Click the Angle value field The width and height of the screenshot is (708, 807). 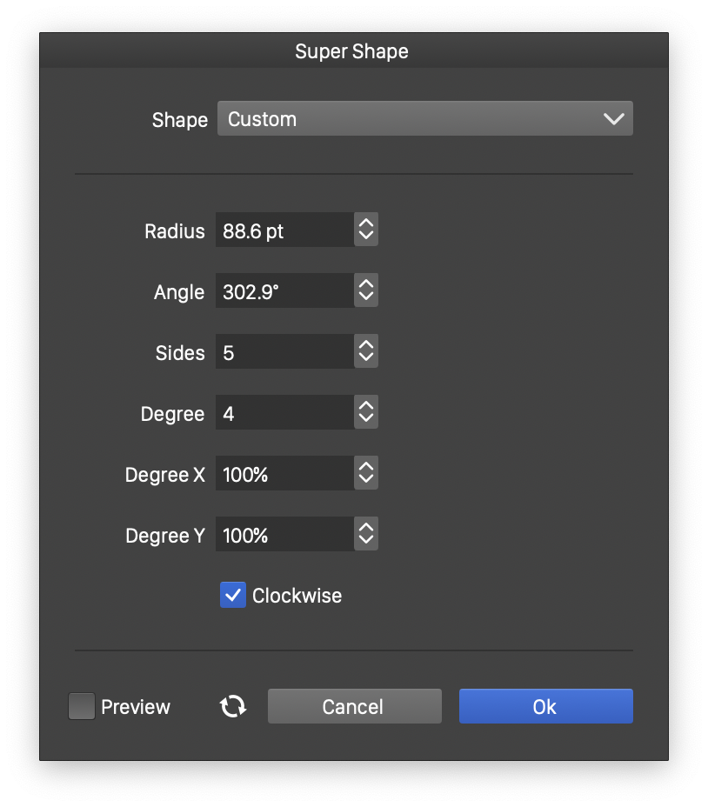click(x=284, y=291)
